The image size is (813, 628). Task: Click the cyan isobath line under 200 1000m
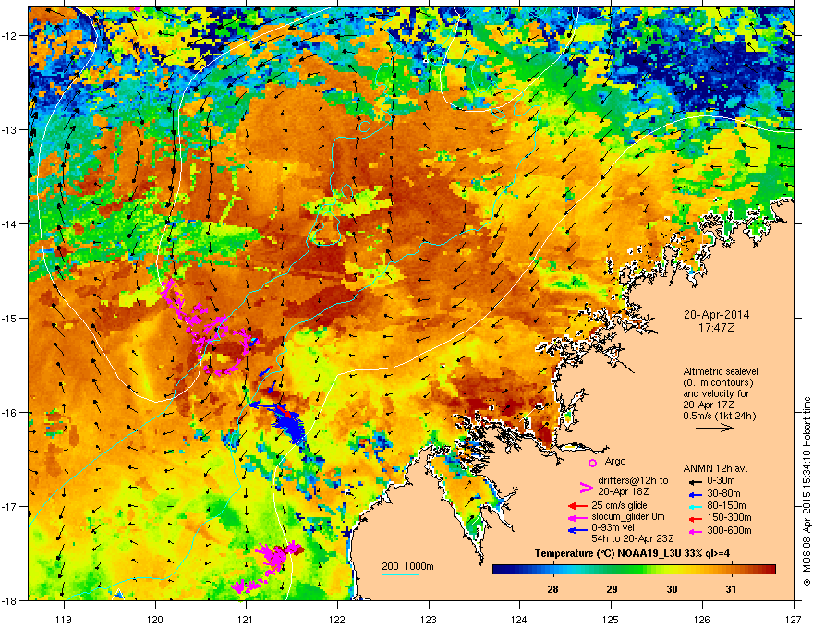401,574
